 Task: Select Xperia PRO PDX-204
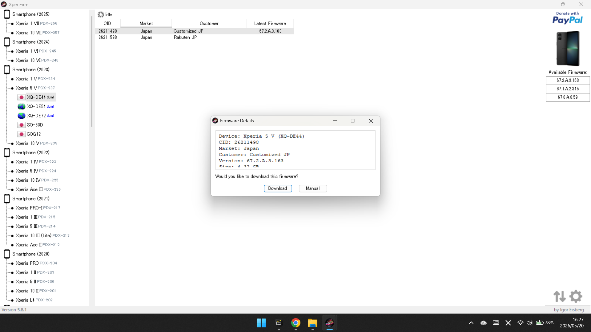[36, 263]
